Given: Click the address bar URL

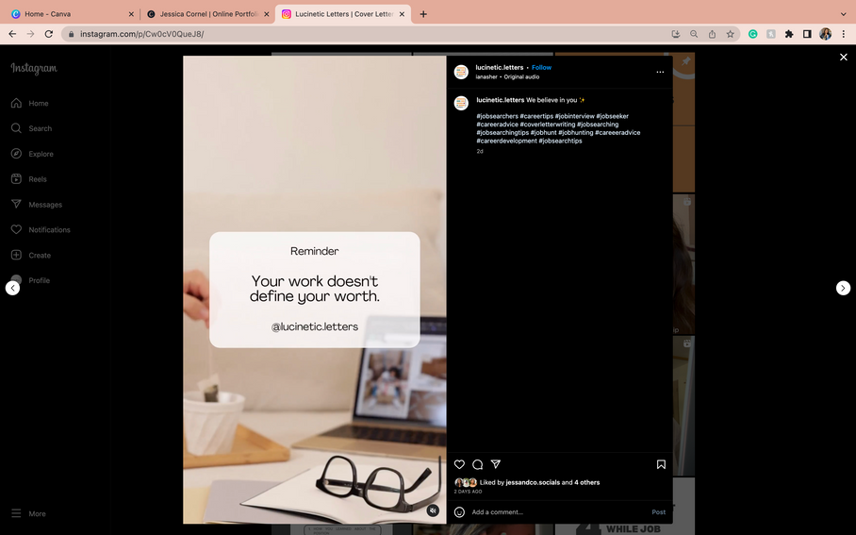Looking at the screenshot, I should coord(142,34).
